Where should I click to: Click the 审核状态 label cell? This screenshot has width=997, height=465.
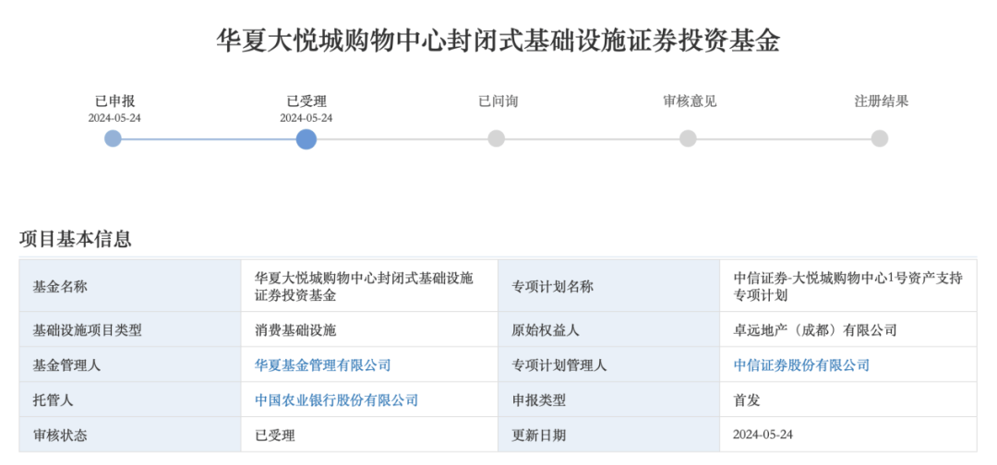(x=130, y=435)
